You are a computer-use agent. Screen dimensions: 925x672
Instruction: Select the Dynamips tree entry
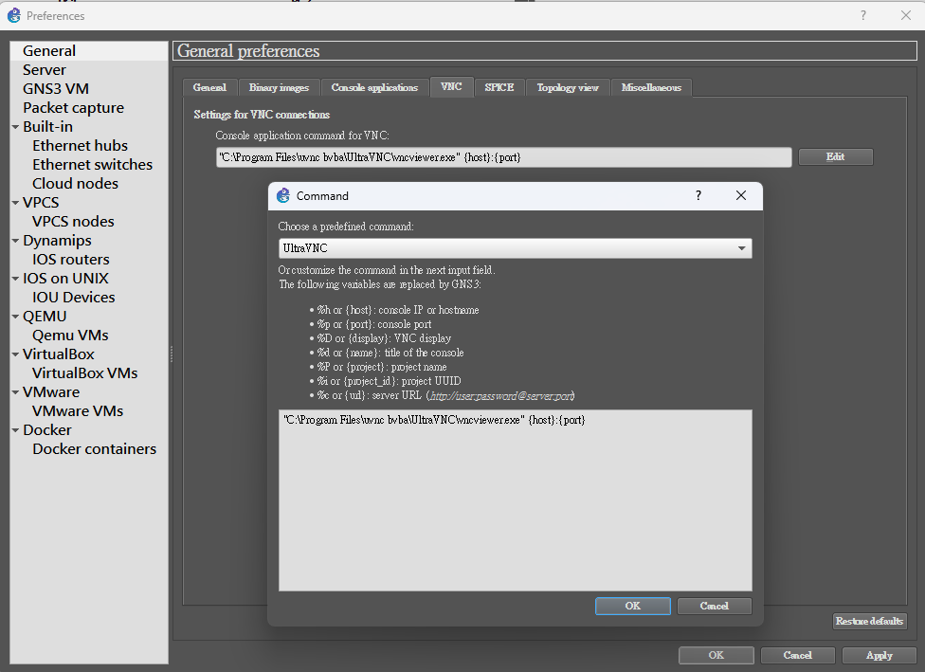[x=57, y=241]
